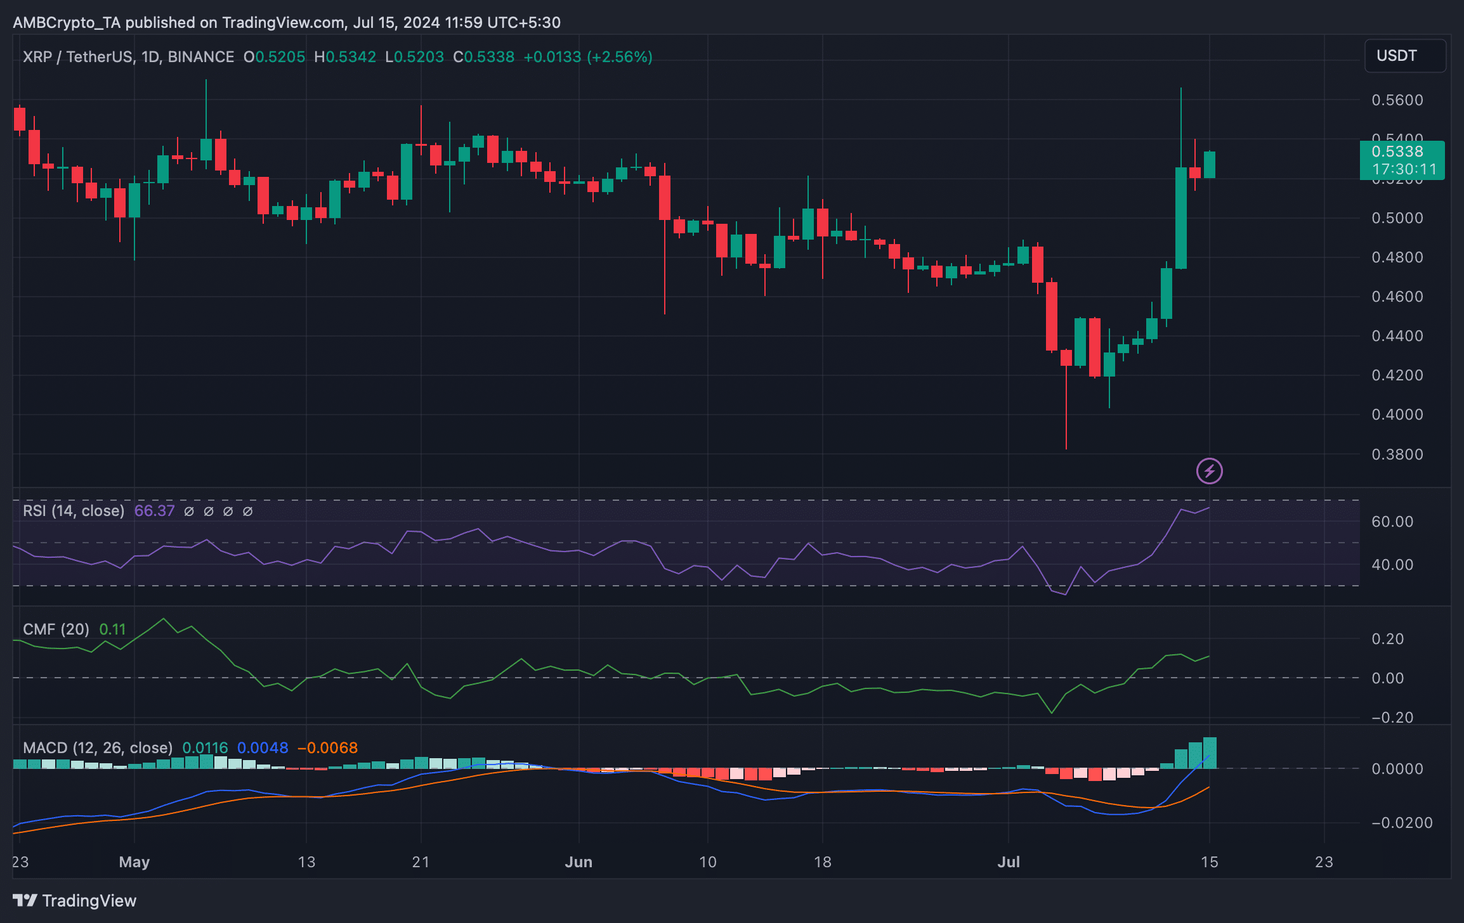1464x923 pixels.
Task: Click the low price value L0.5203
Action: pos(414,57)
